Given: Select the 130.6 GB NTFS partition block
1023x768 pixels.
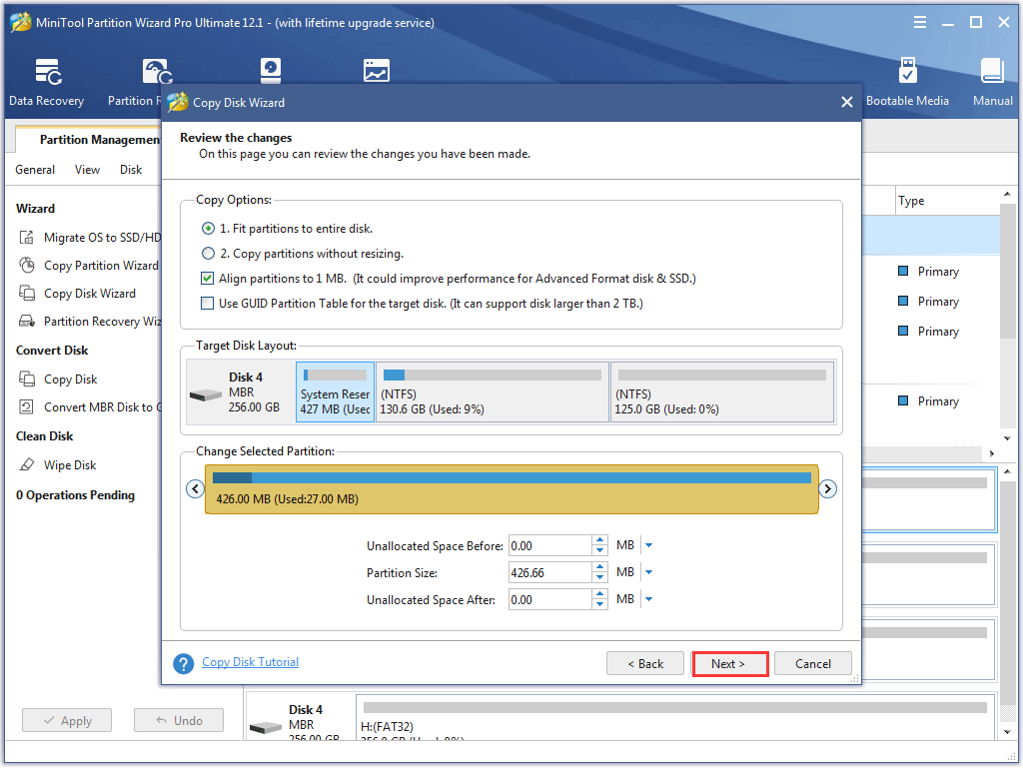Looking at the screenshot, I should point(493,391).
